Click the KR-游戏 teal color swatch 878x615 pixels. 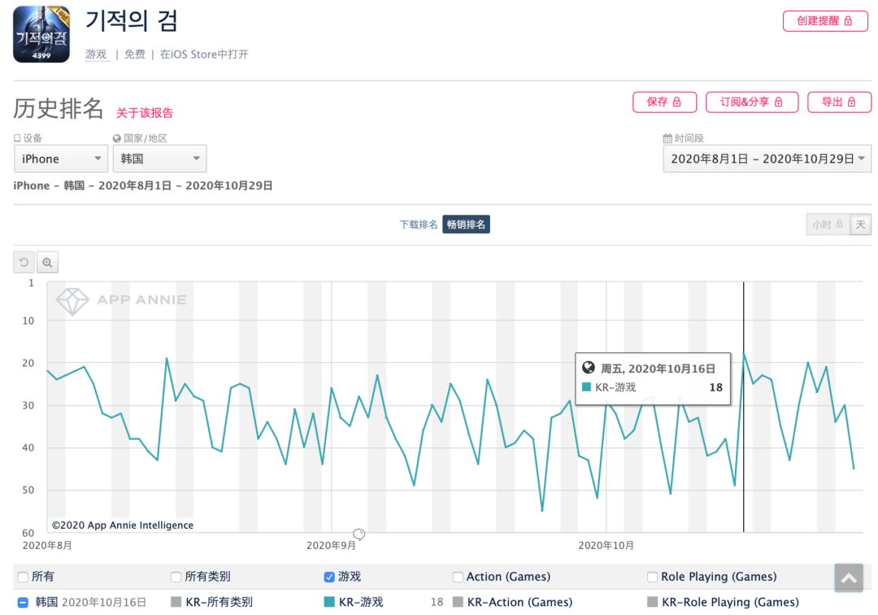point(329,601)
